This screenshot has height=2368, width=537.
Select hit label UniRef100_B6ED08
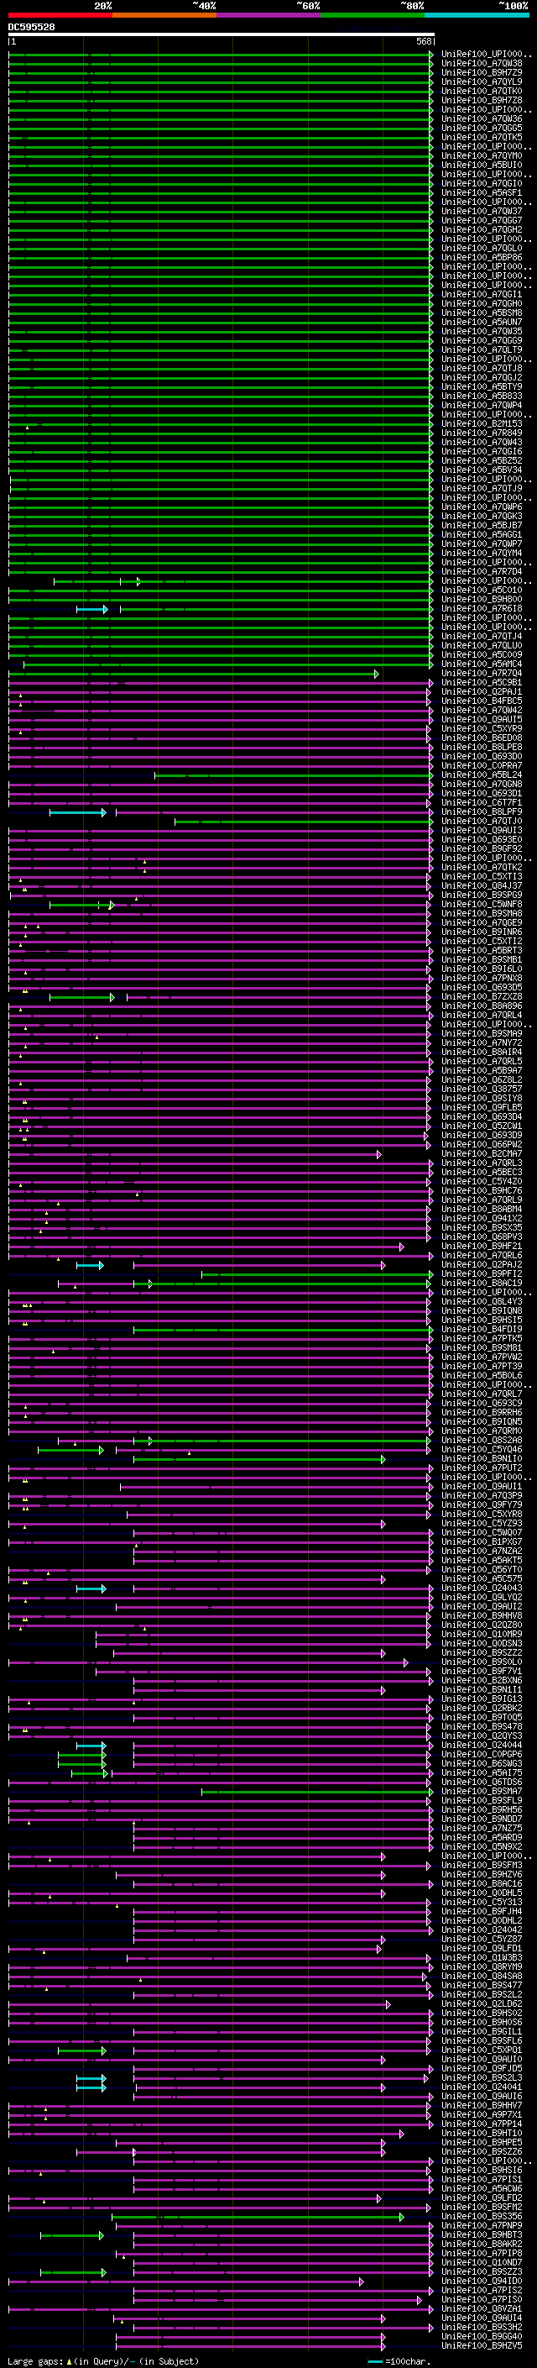point(482,738)
